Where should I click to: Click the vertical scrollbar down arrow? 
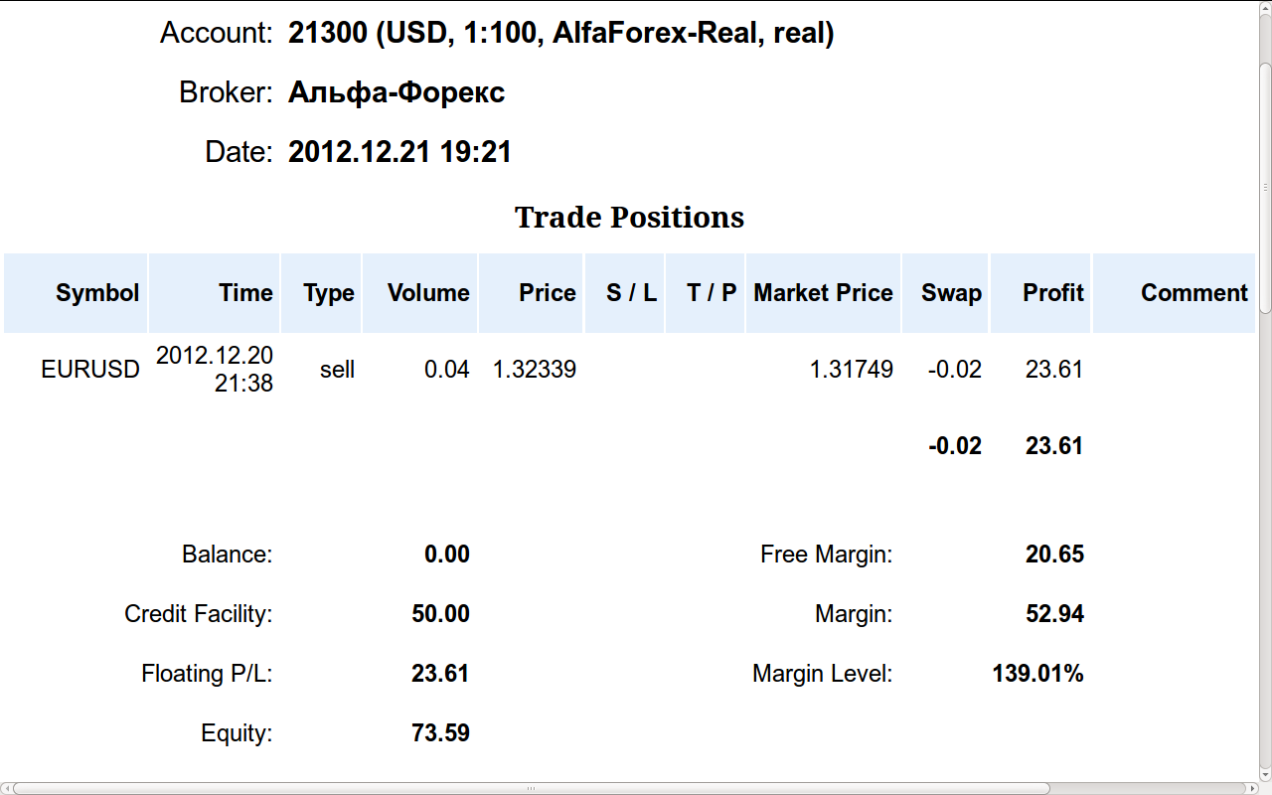tap(1264, 774)
